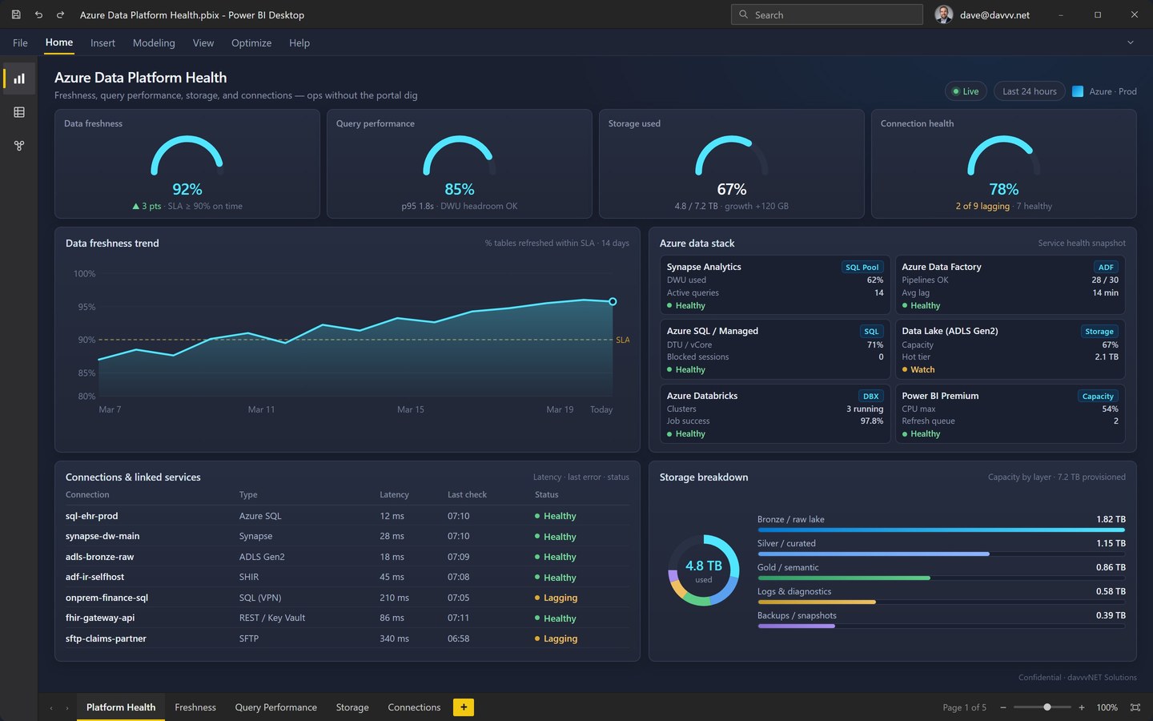Open the Help ribbon tab
The image size is (1153, 721).
[x=299, y=42]
